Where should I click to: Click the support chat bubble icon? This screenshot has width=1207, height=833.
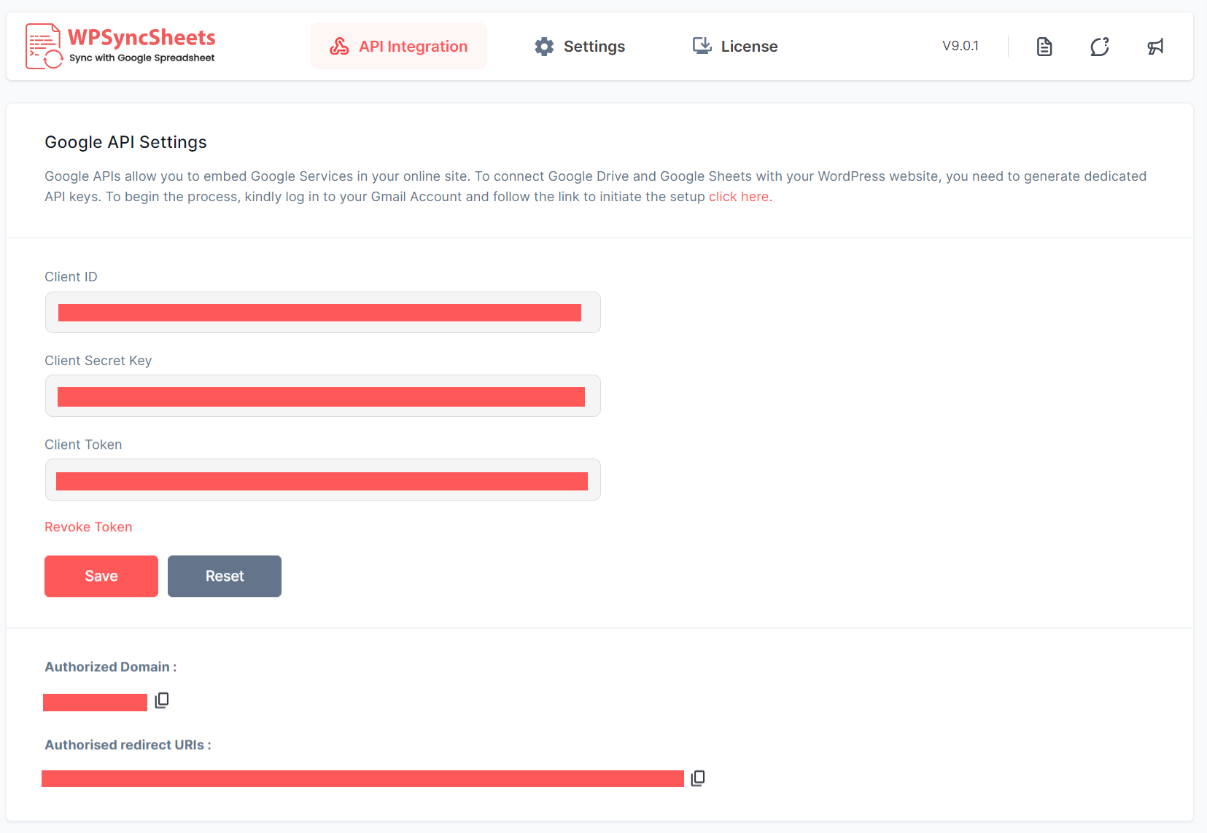click(x=1100, y=47)
